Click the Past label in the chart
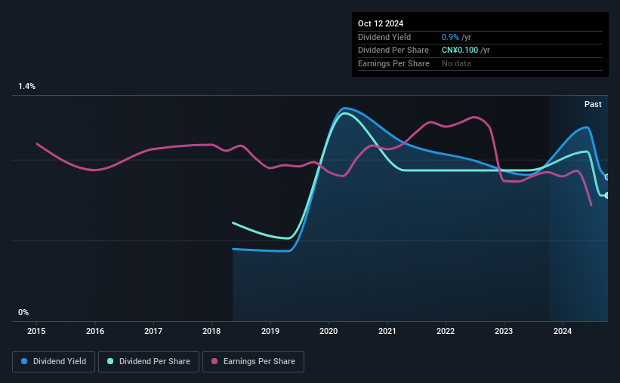Image resolution: width=620 pixels, height=383 pixels. (x=593, y=104)
